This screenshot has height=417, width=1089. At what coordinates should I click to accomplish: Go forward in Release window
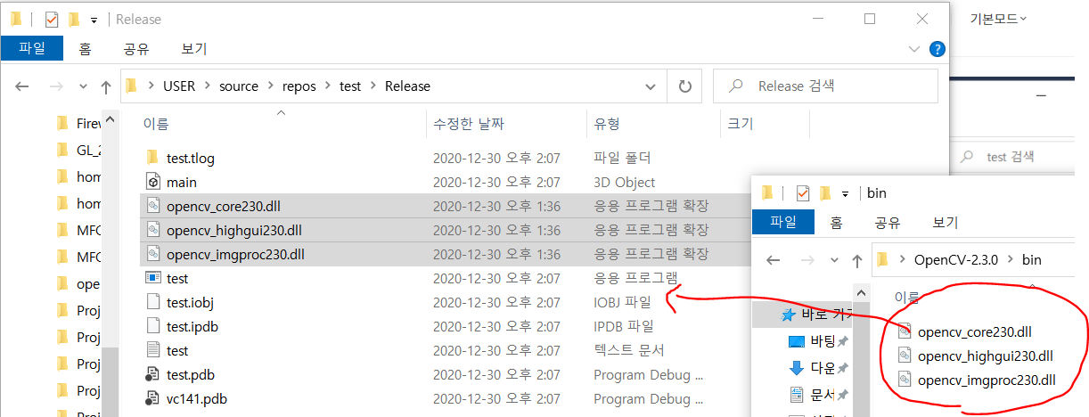click(x=56, y=86)
